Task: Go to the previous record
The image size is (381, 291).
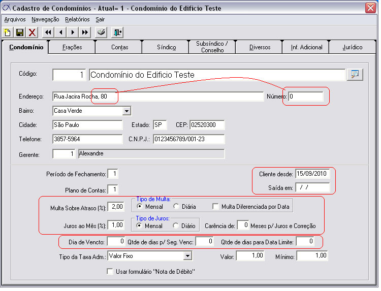Action: 60,33
